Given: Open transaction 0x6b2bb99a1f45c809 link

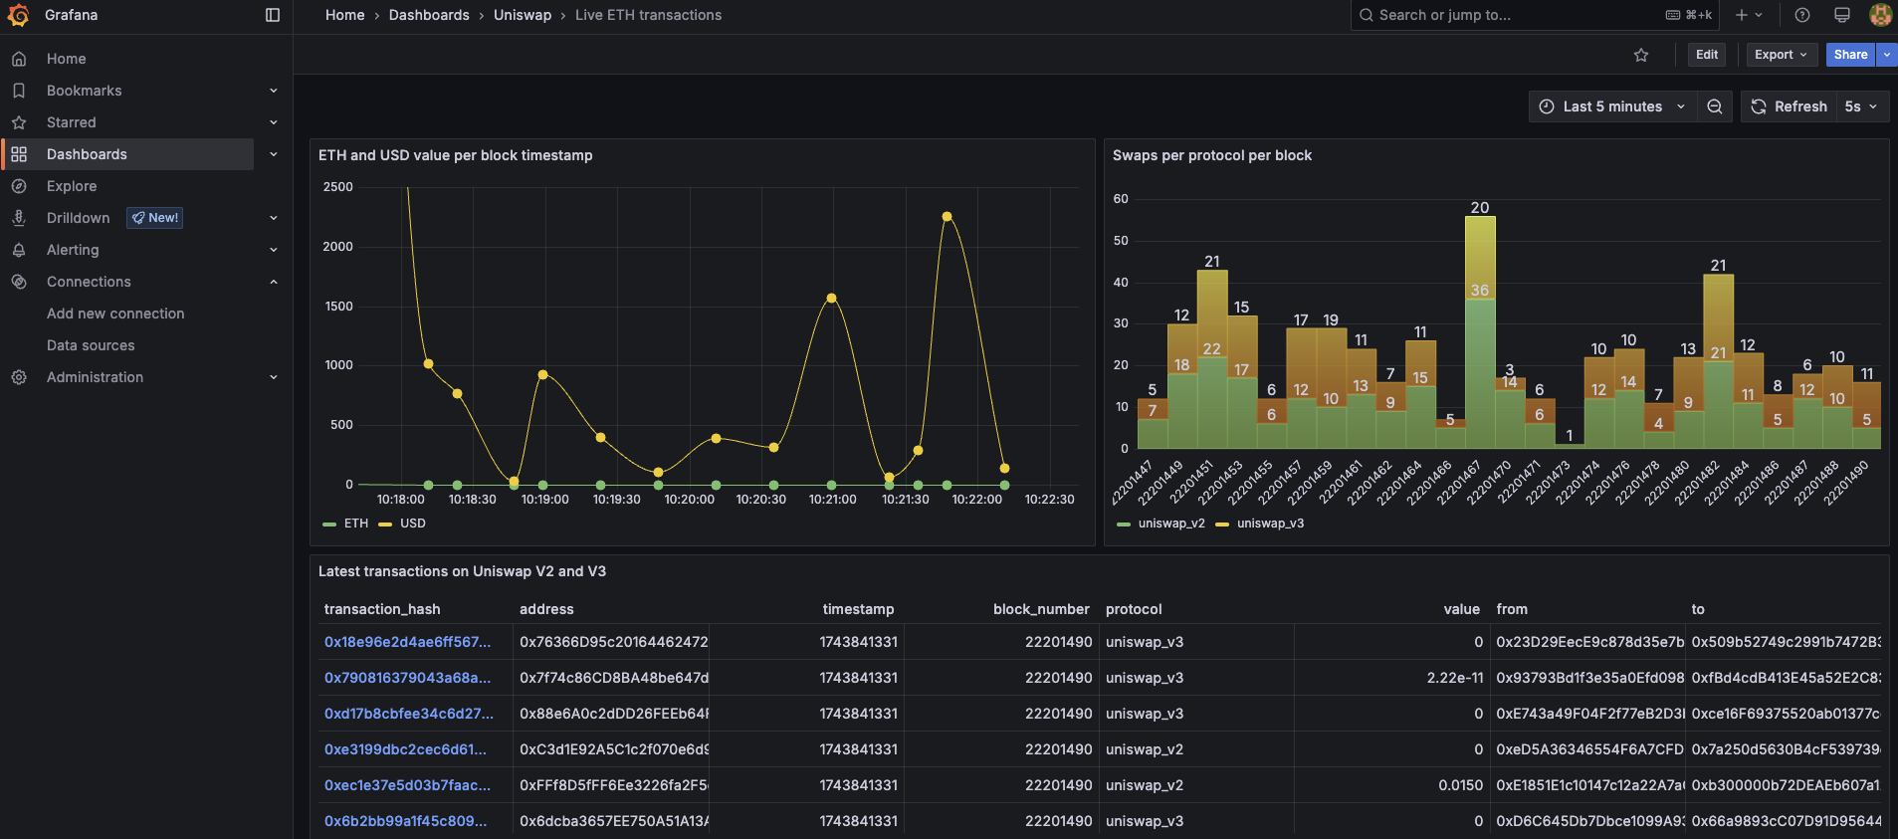Looking at the screenshot, I should [405, 821].
